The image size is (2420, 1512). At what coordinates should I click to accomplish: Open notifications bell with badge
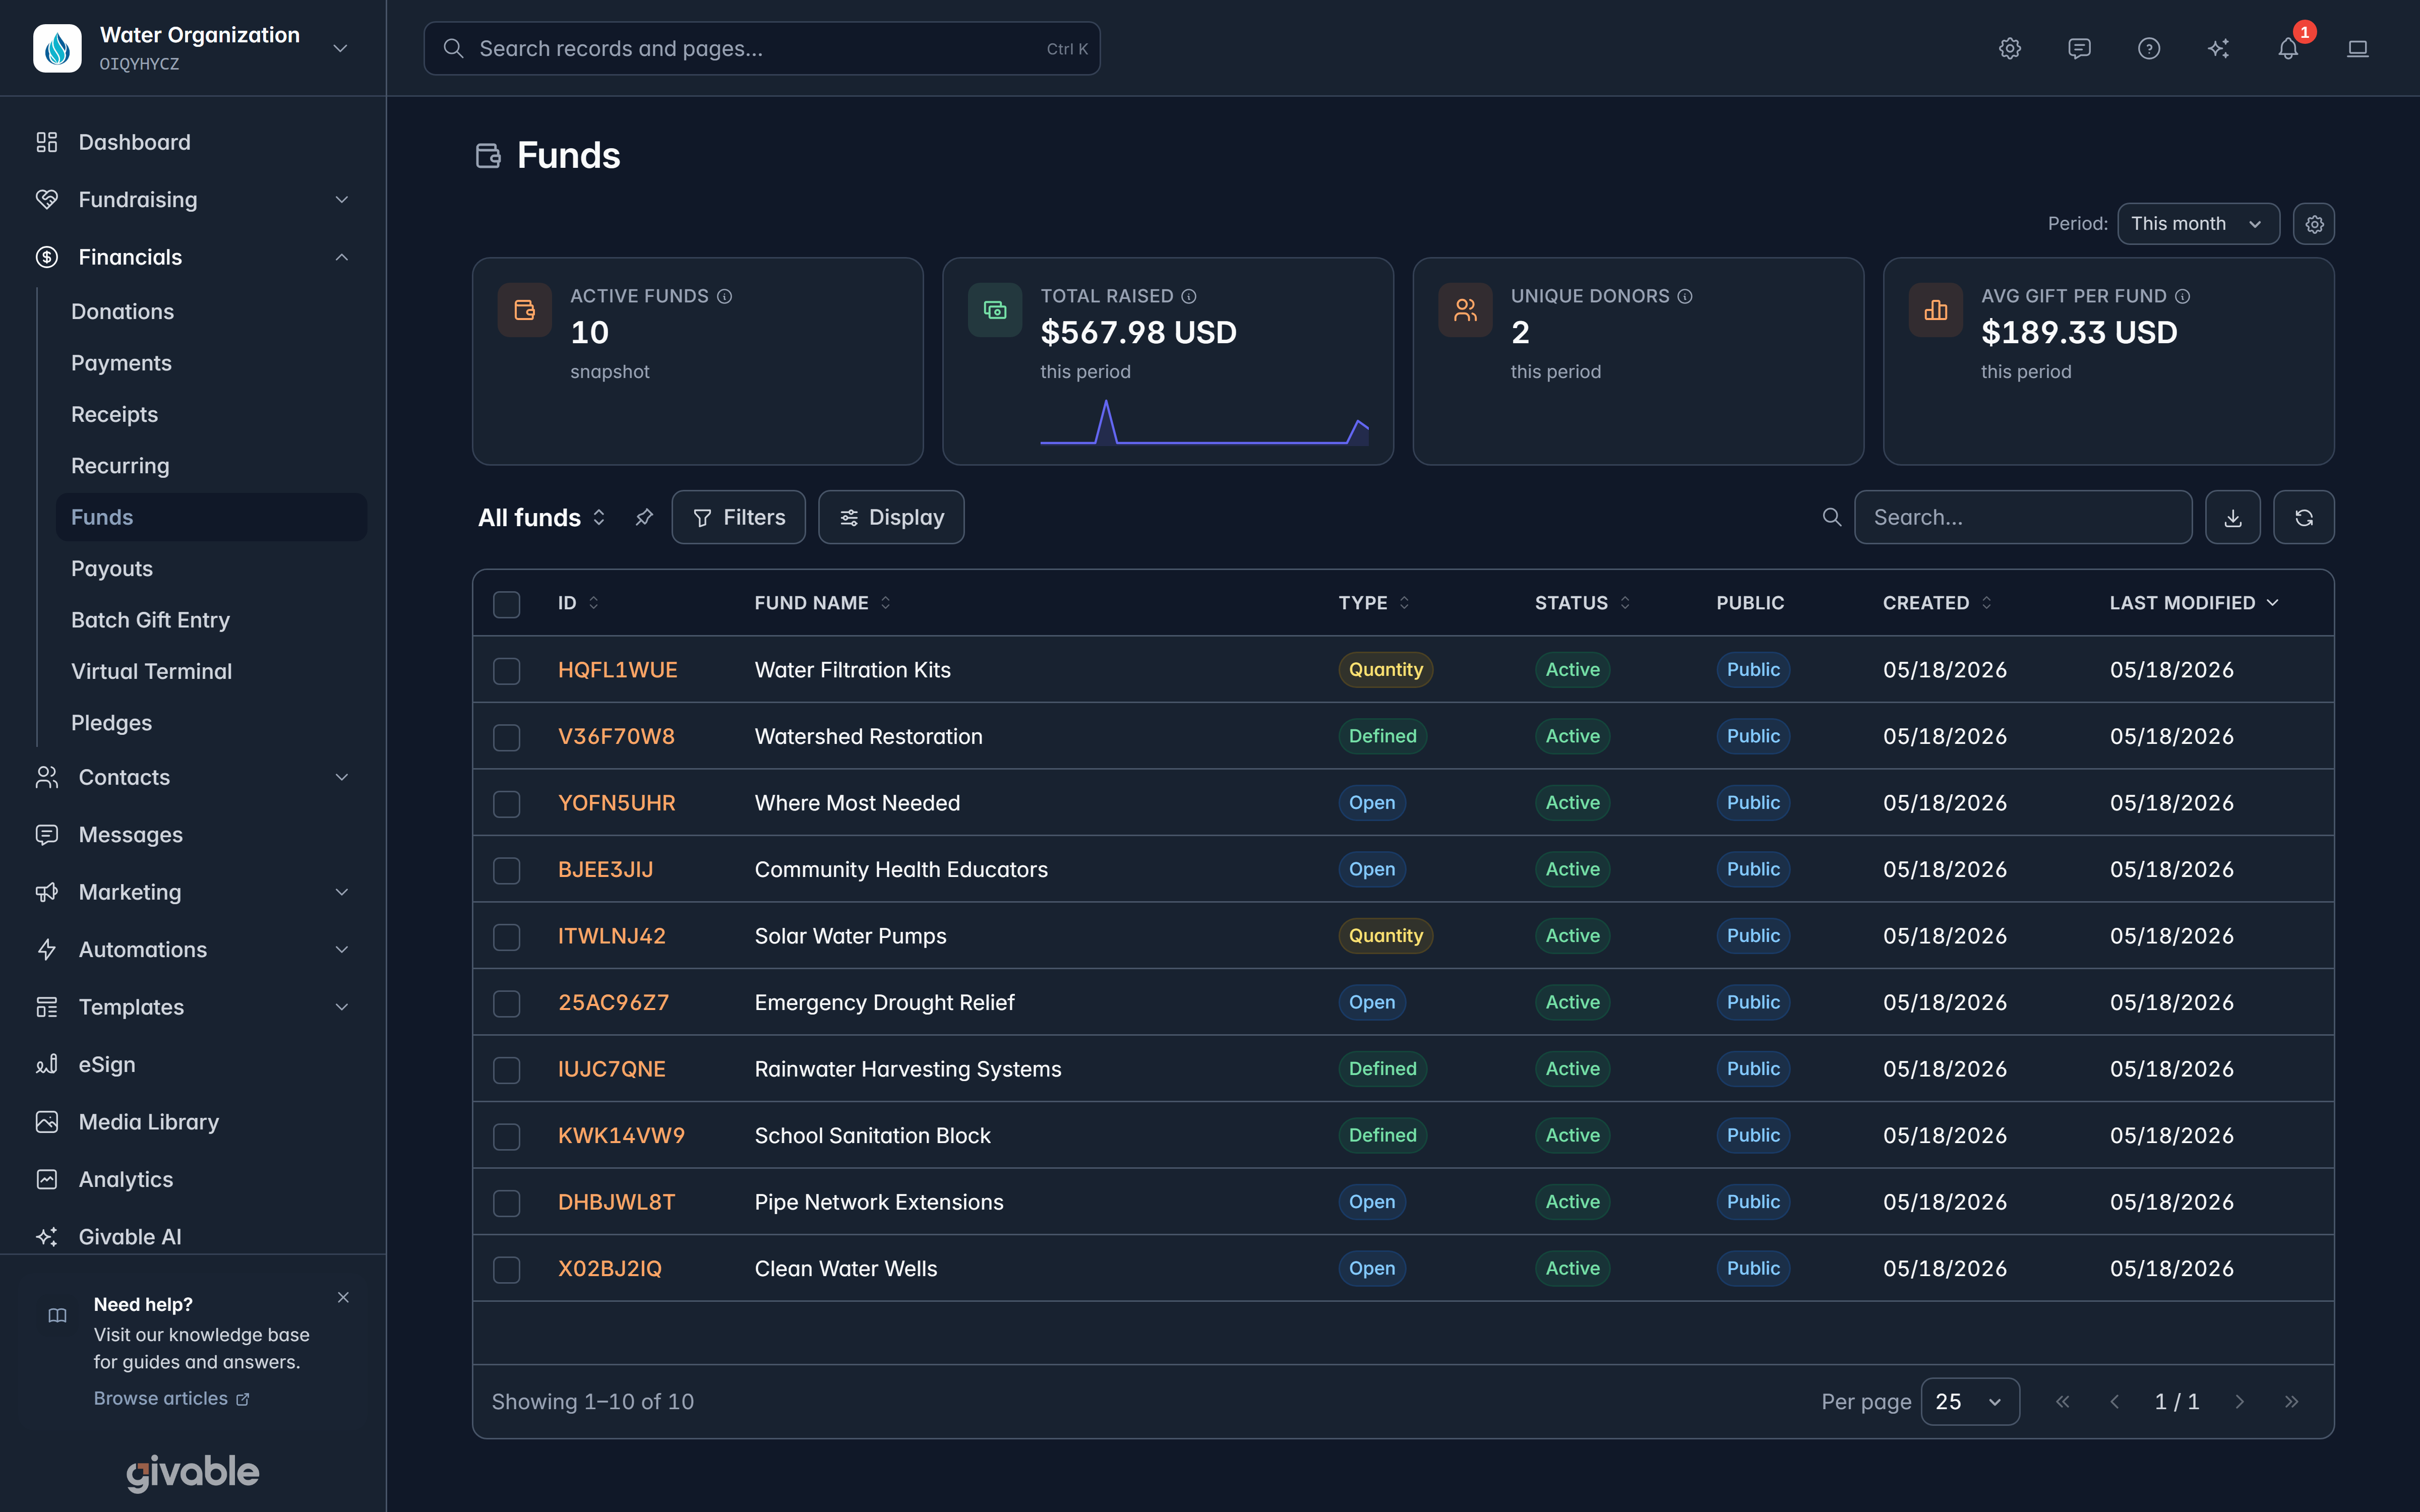click(x=2288, y=48)
